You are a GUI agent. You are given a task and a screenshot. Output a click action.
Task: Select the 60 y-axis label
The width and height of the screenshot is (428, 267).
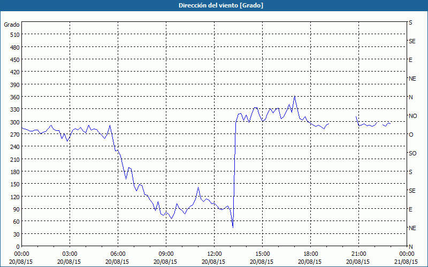tap(17, 222)
